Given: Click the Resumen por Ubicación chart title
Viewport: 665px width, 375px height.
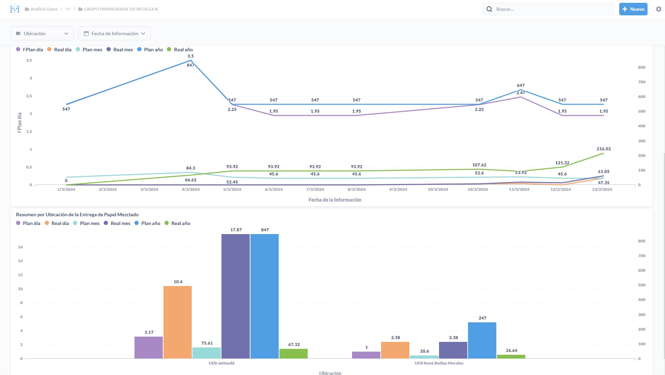Looking at the screenshot, I should click(x=77, y=215).
